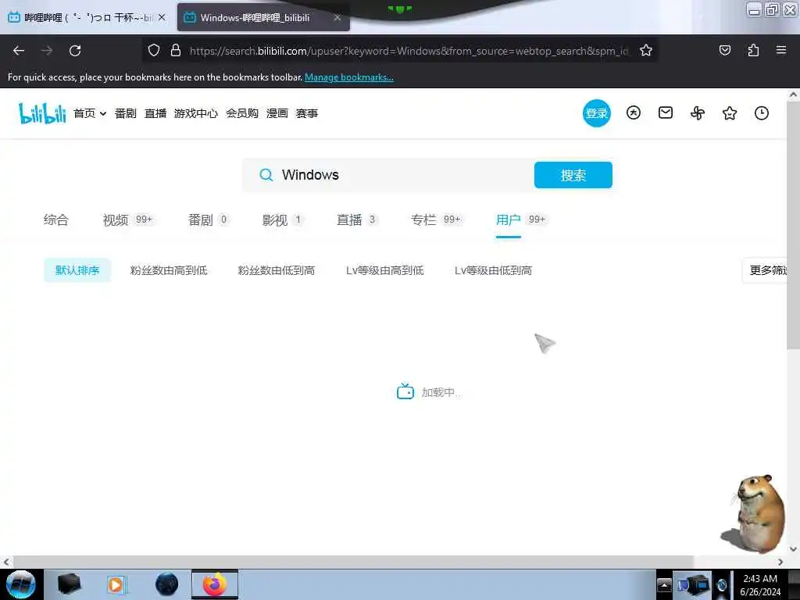This screenshot has width=800, height=600.
Task: Click the volume speaker tray icon
Action: pos(722,585)
